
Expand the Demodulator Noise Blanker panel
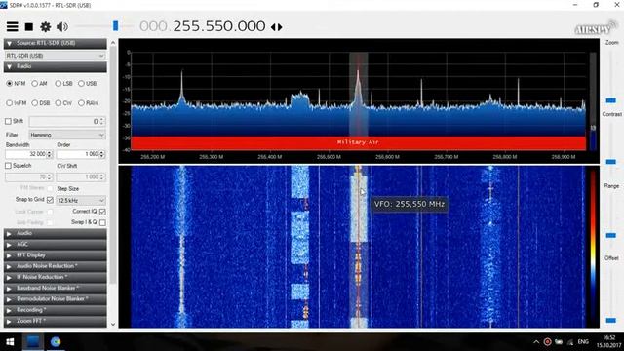click(56, 299)
